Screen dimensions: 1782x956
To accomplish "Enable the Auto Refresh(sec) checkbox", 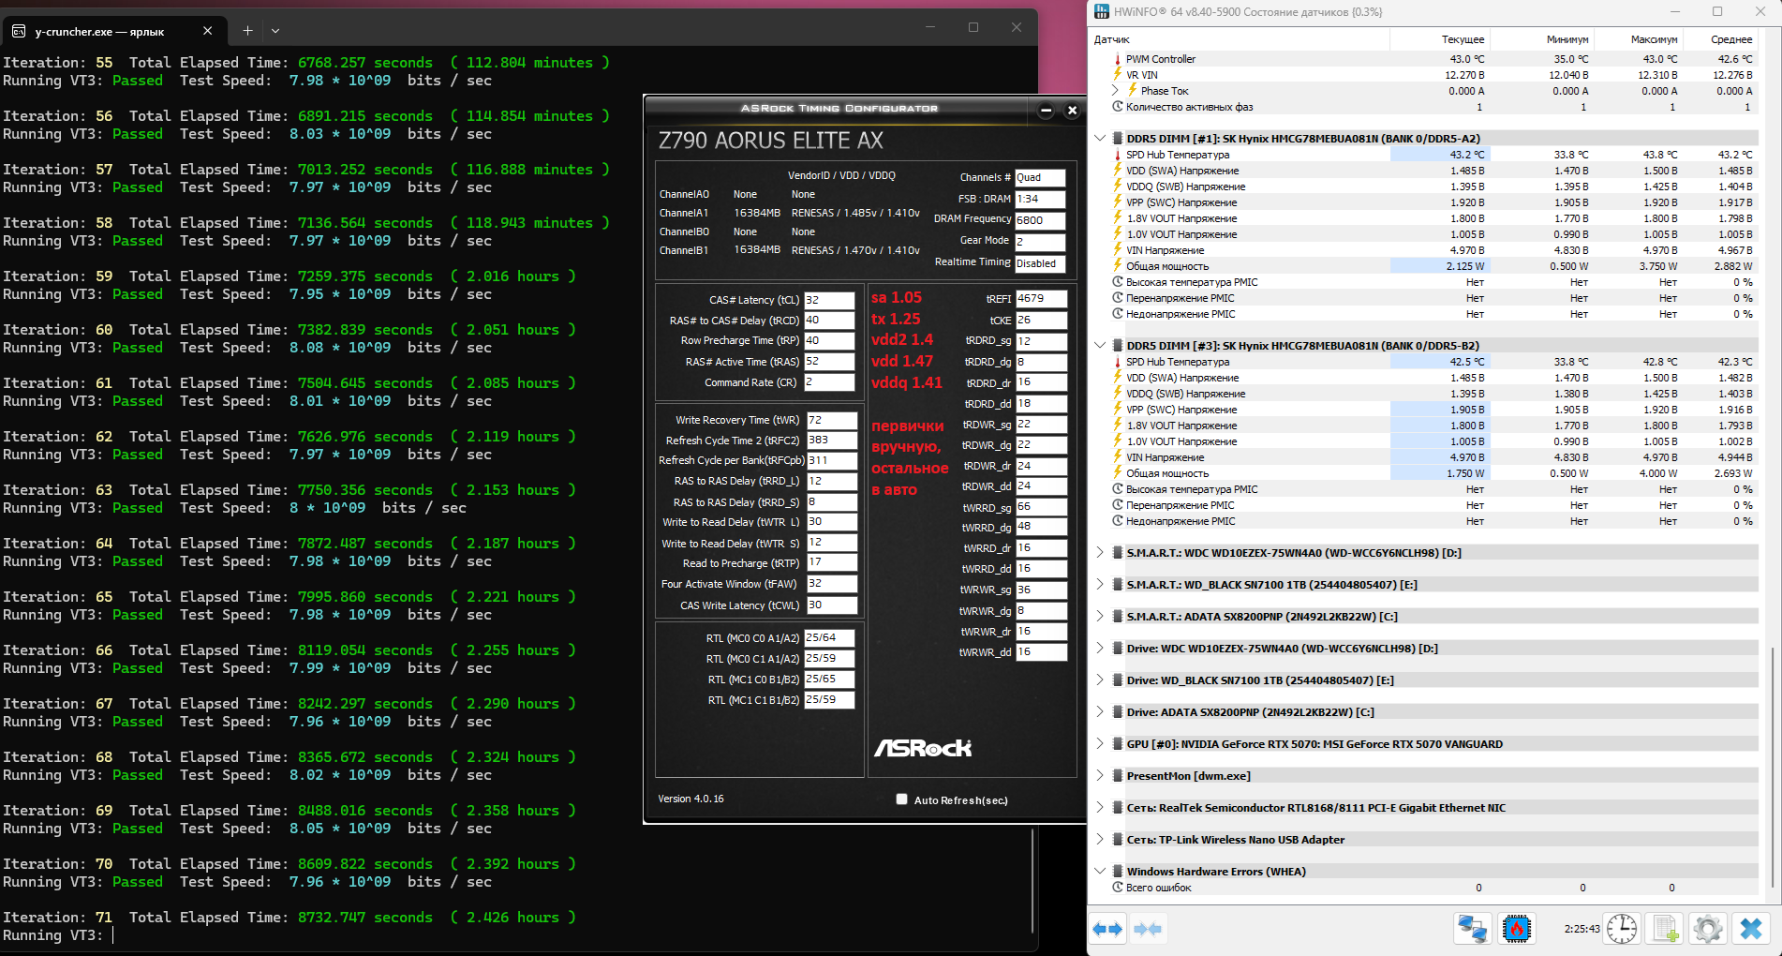I will coord(901,799).
